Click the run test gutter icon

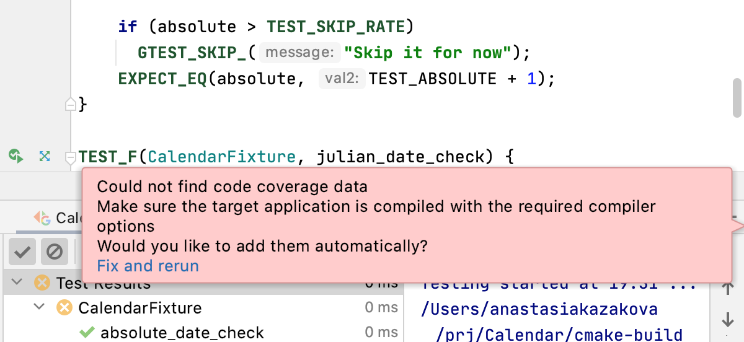(x=15, y=156)
